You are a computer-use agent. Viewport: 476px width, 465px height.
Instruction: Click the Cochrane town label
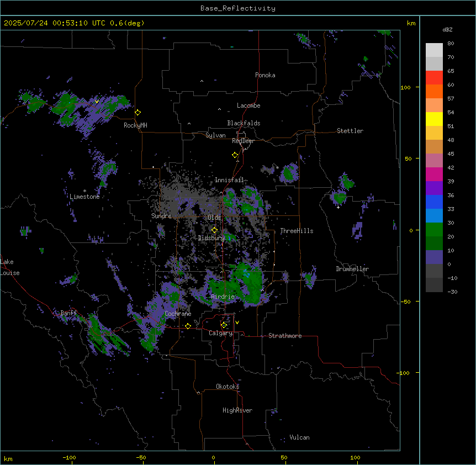coord(178,314)
